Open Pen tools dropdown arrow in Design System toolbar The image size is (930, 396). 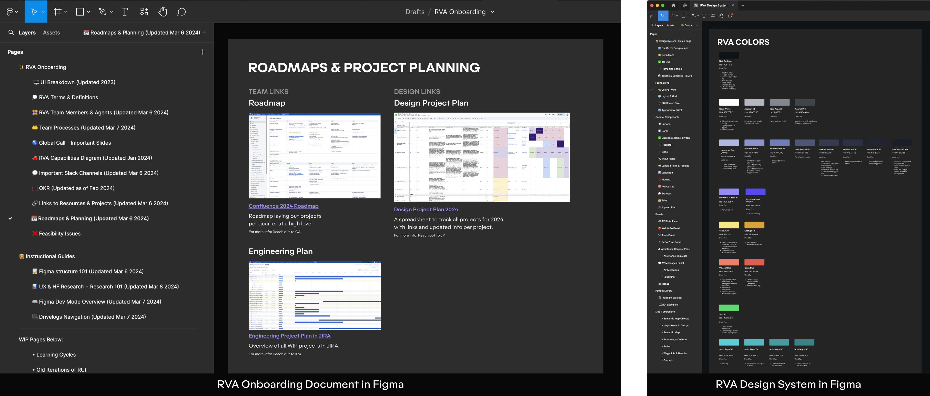click(x=697, y=16)
